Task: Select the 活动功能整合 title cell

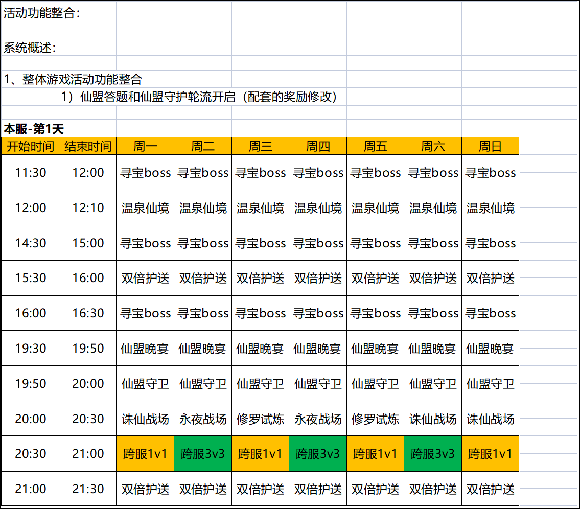Action: 42,14
